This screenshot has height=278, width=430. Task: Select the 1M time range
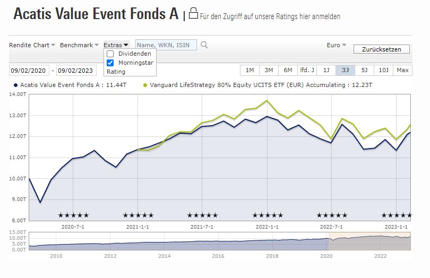[250, 70]
